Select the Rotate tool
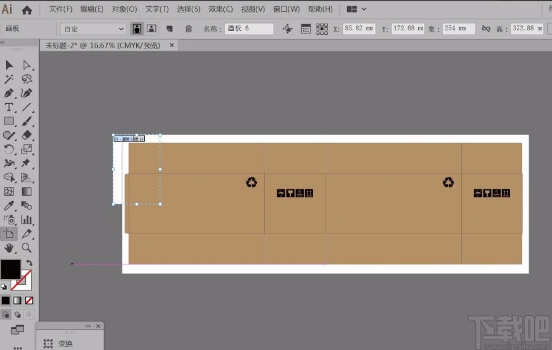This screenshot has height=350, width=552. [9, 149]
